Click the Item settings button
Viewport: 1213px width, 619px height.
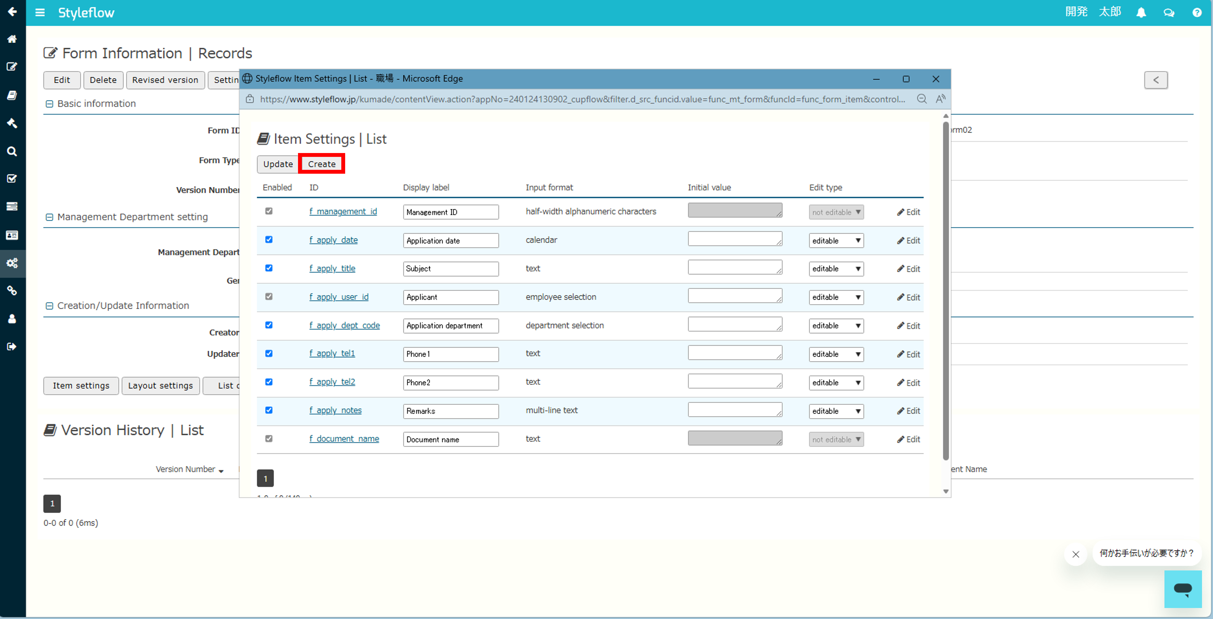[81, 386]
